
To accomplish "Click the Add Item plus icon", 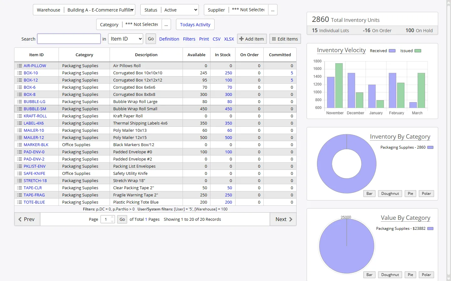I will click(242, 39).
